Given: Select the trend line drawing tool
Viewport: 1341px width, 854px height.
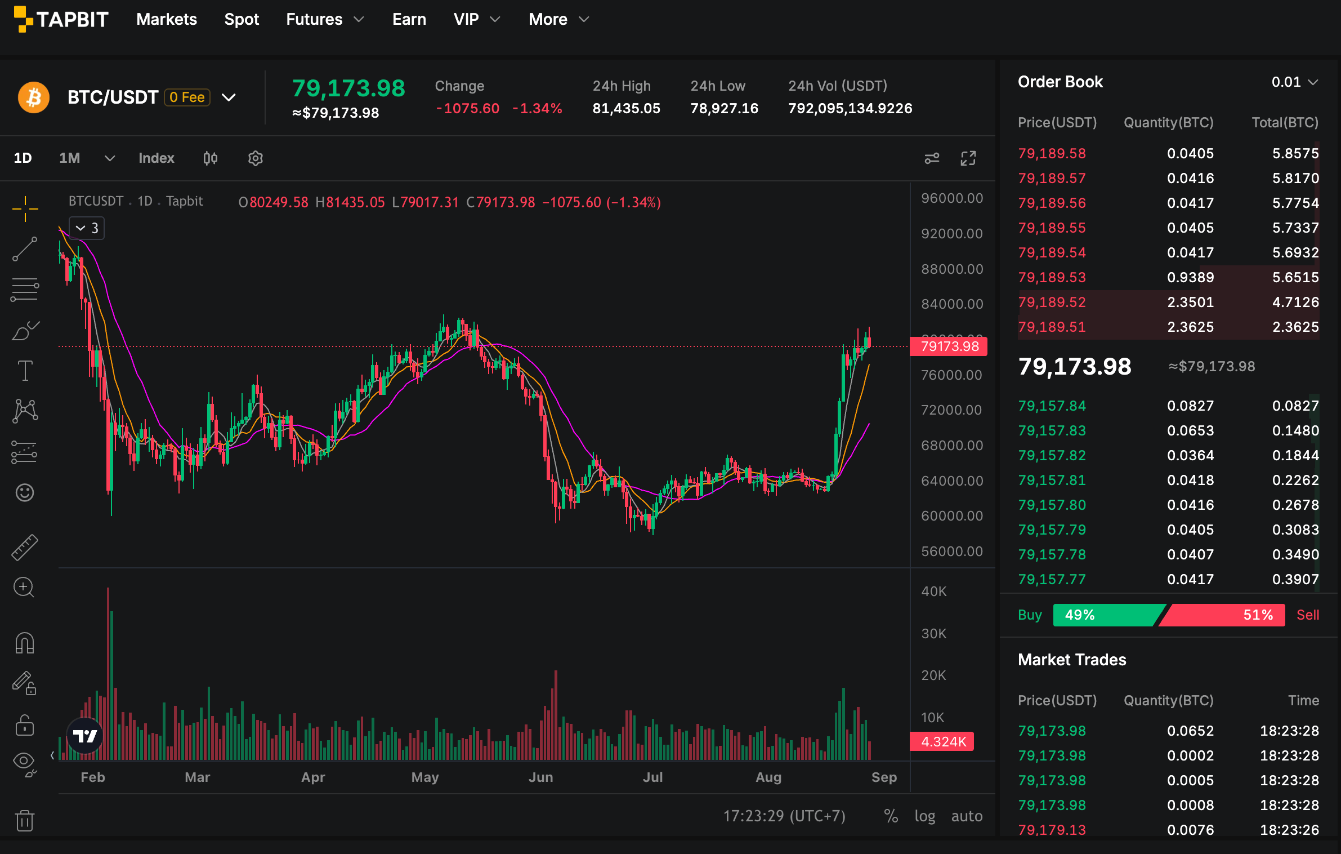Looking at the screenshot, I should tap(25, 249).
